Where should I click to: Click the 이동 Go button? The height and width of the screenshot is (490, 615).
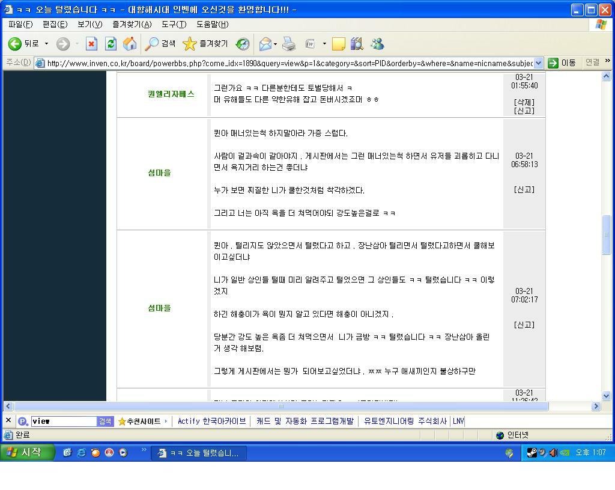[x=562, y=63]
